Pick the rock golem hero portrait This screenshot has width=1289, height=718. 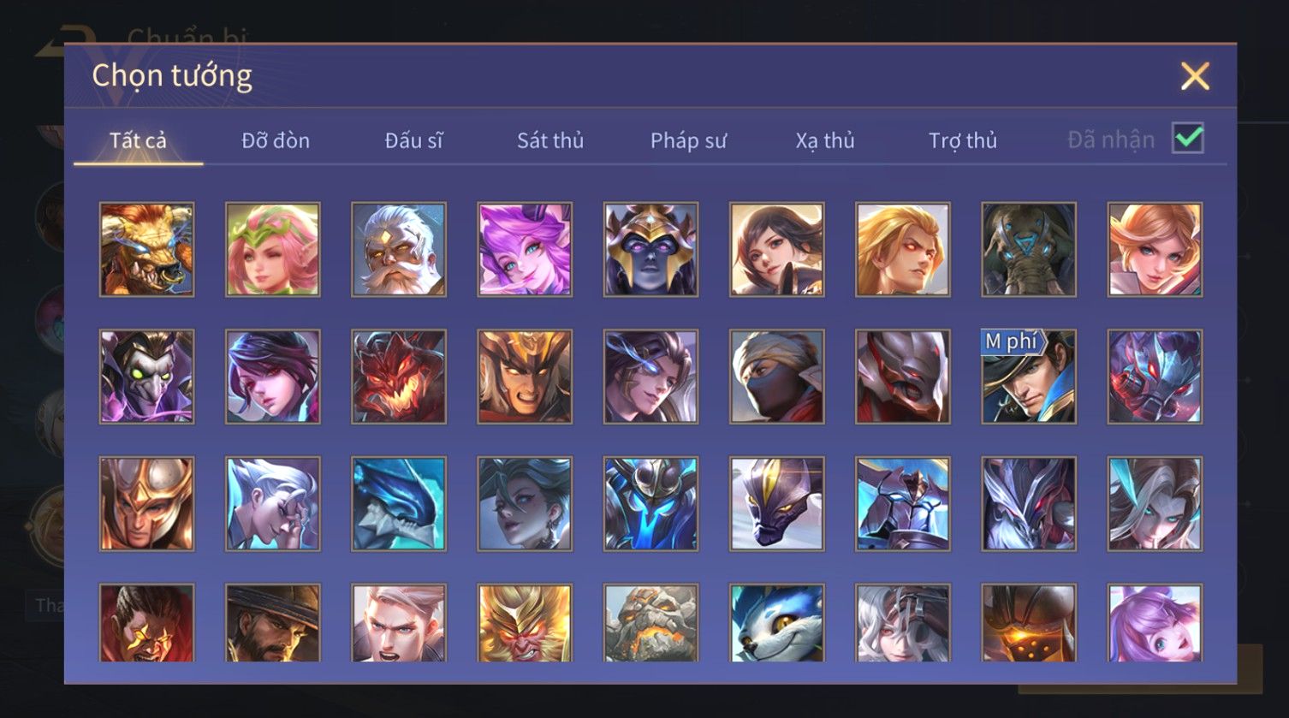tap(650, 623)
